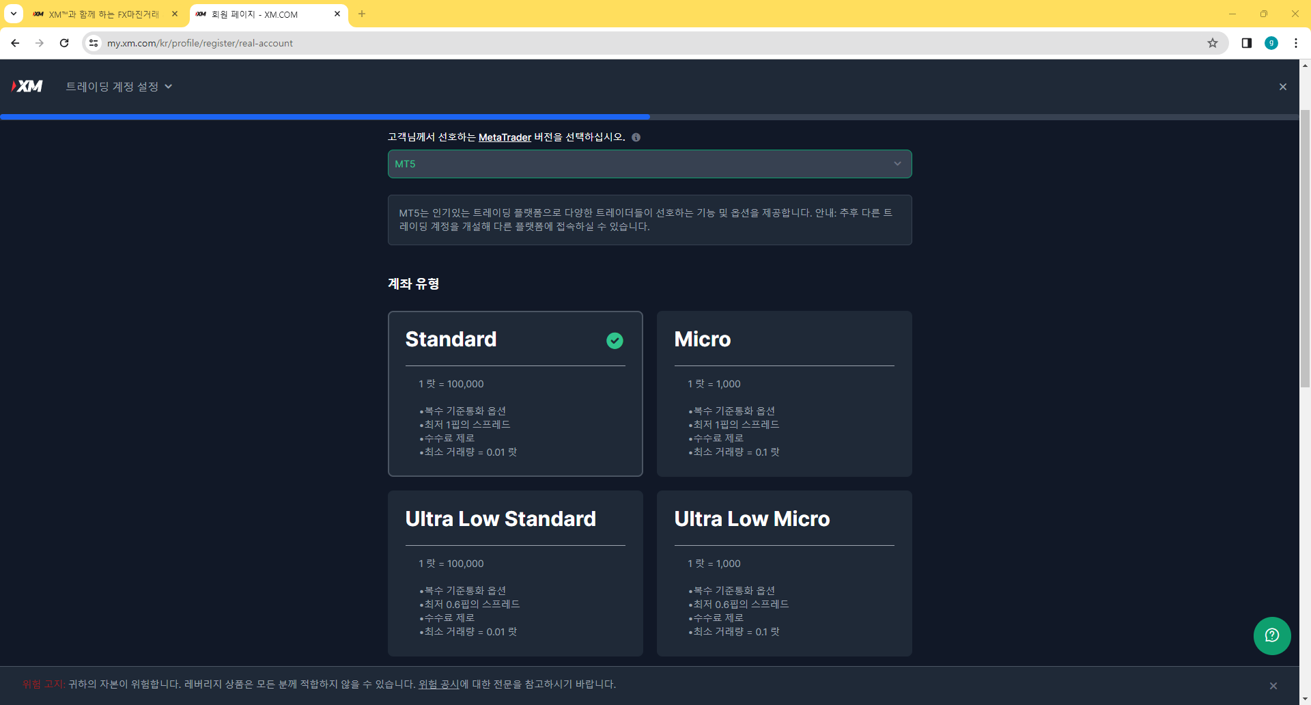Image resolution: width=1311 pixels, height=705 pixels.
Task: Choose the Ultra Low Standard account
Action: point(515,573)
